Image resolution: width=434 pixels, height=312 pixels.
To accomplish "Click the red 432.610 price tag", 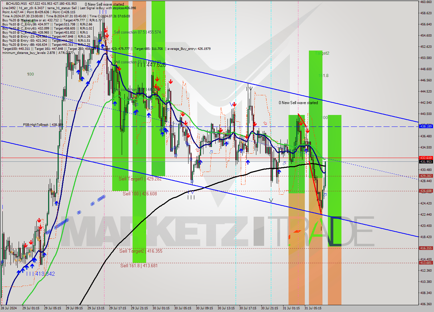I will [426, 158].
